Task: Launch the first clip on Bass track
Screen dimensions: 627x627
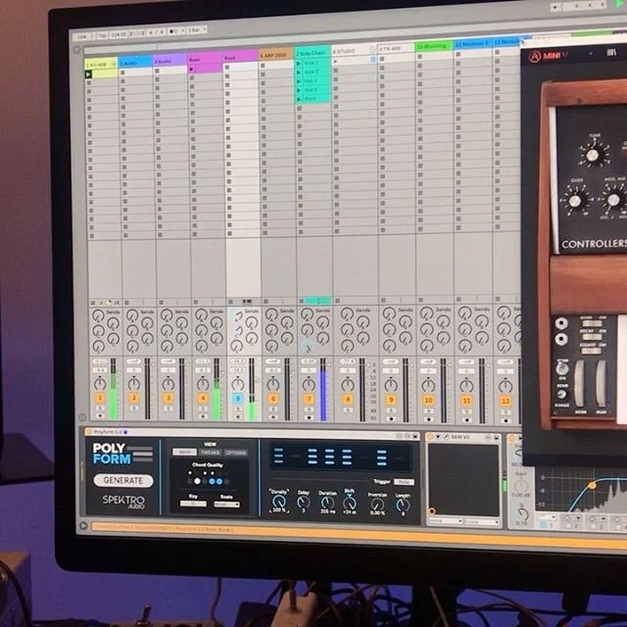Action: pos(192,70)
